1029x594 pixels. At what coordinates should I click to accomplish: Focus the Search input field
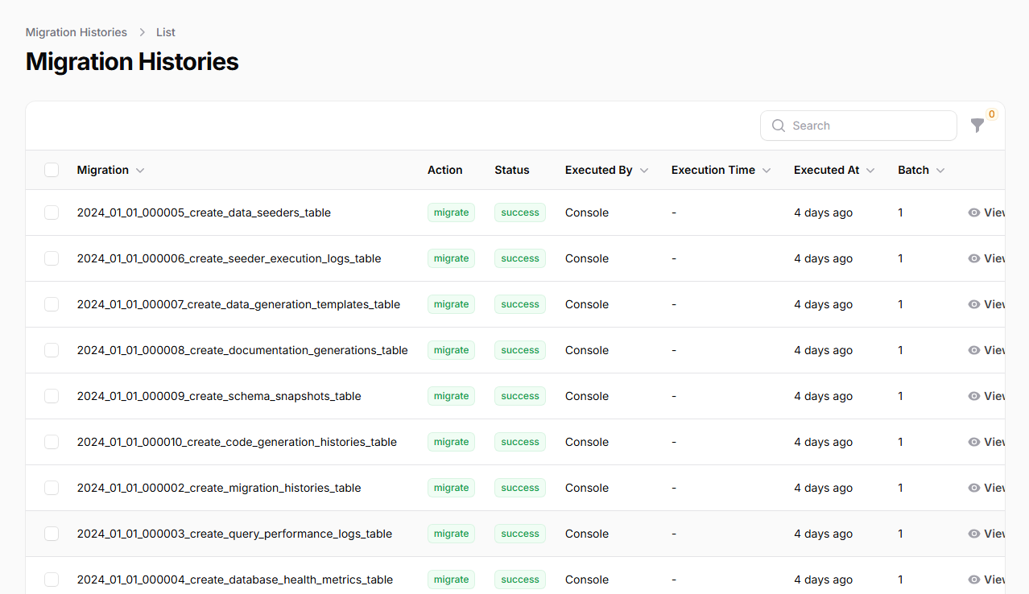tap(858, 126)
